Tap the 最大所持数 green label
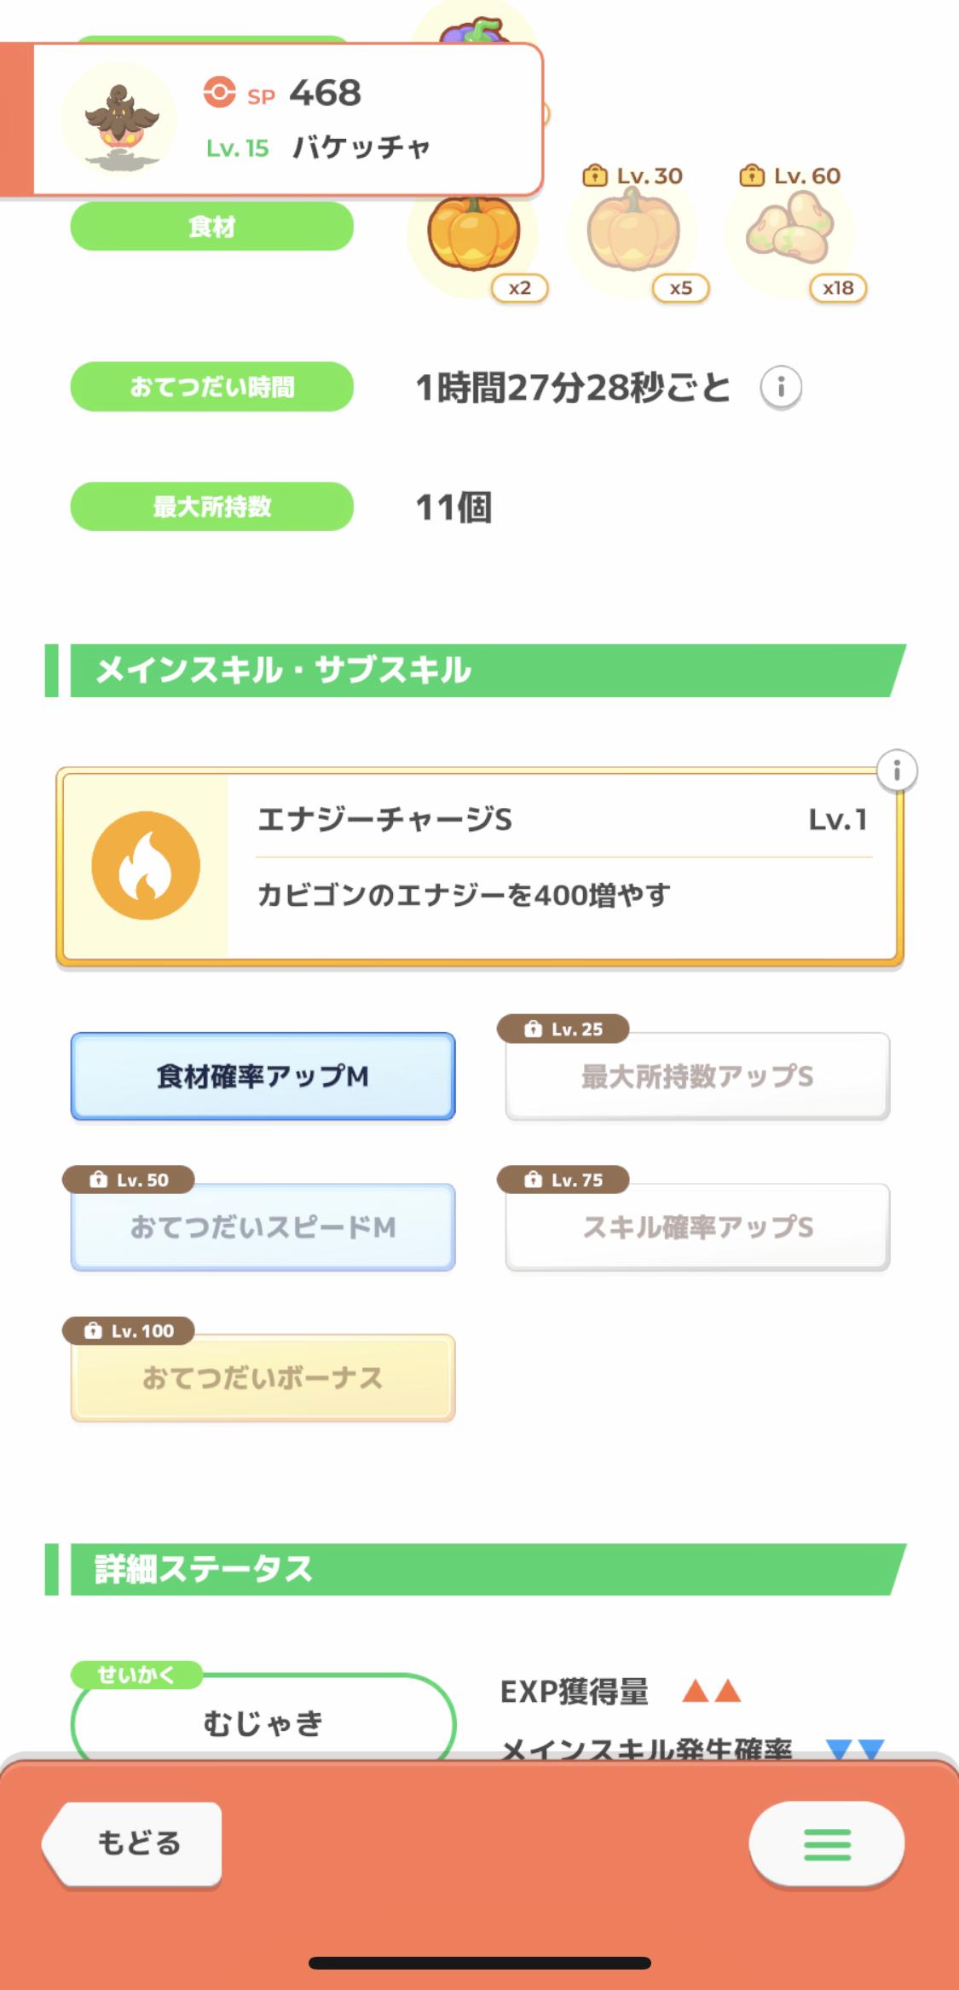Screen dimensions: 959x1990 point(211,507)
